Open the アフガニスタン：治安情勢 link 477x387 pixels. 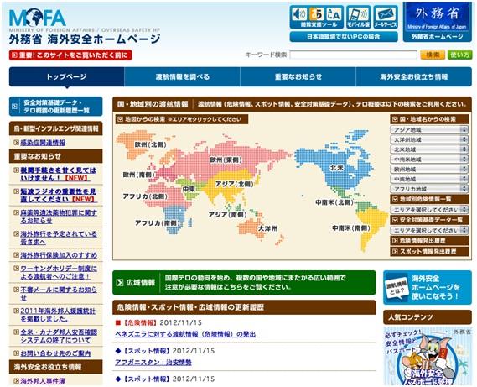[153, 363]
